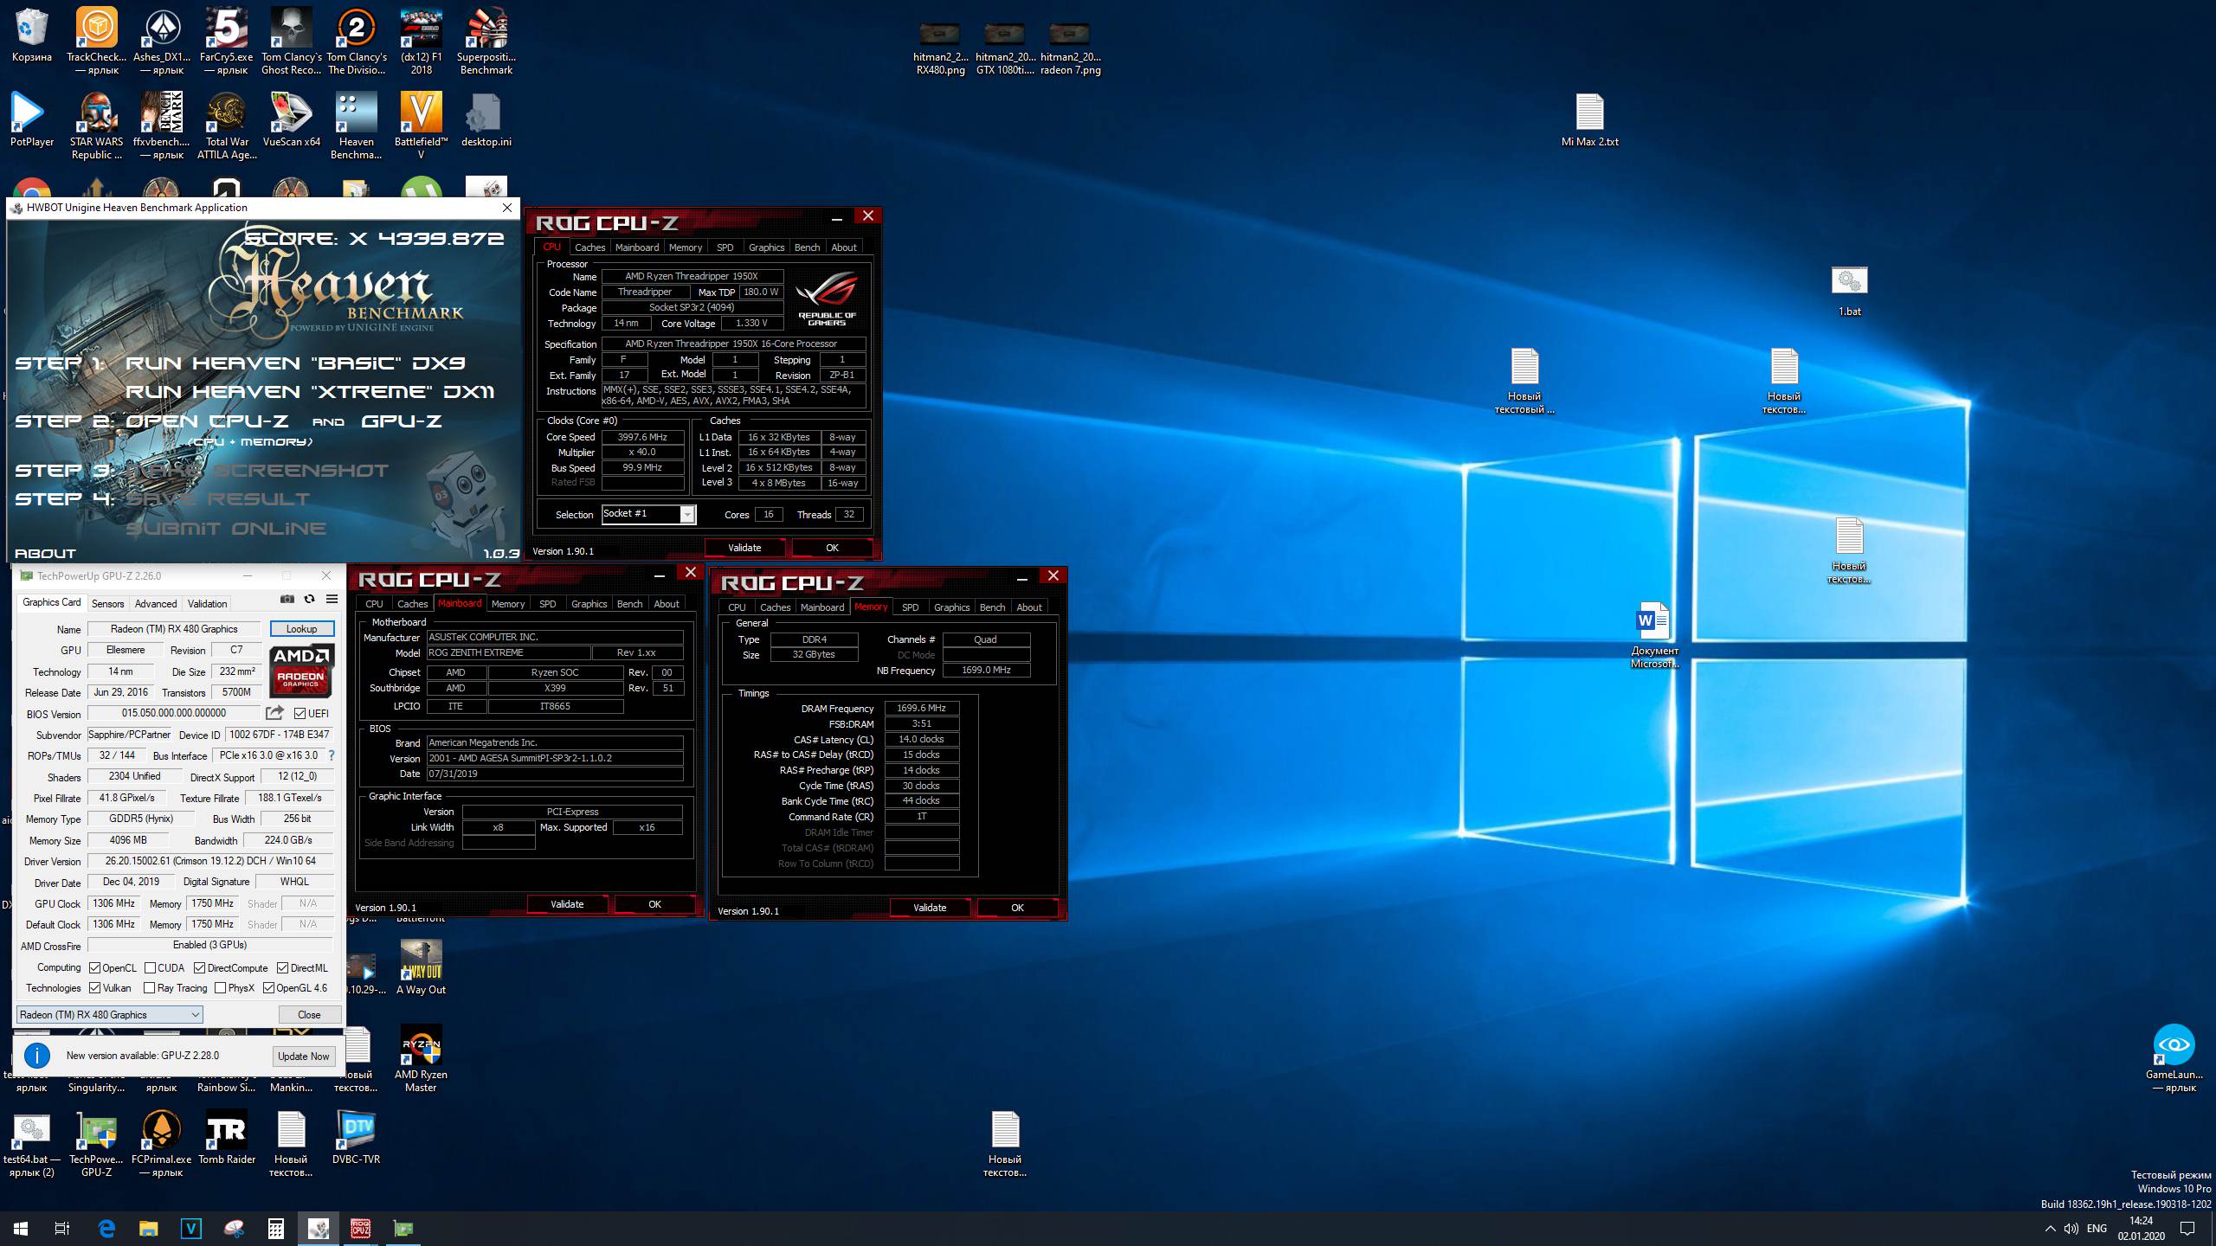Click the BIOS share/export icon in GPU-Z
The image size is (2216, 1246).
[274, 713]
